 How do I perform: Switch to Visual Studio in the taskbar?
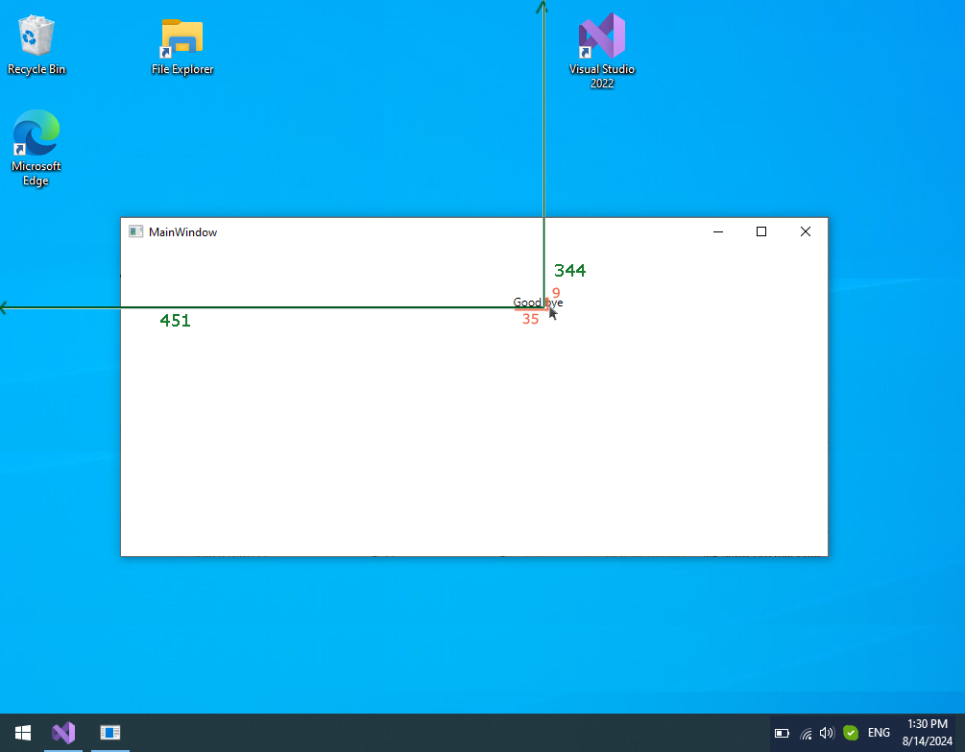click(x=63, y=733)
